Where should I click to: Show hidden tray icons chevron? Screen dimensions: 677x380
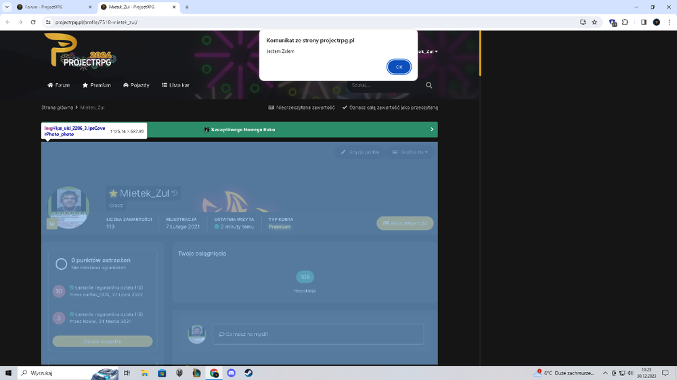pyautogui.click(x=605, y=373)
